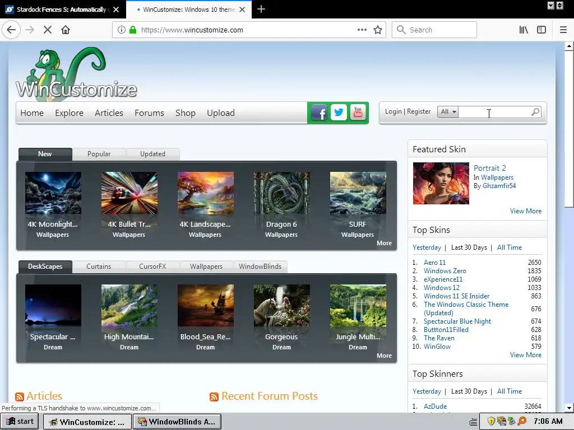Open WinCustomize Twitter icon

(339, 113)
